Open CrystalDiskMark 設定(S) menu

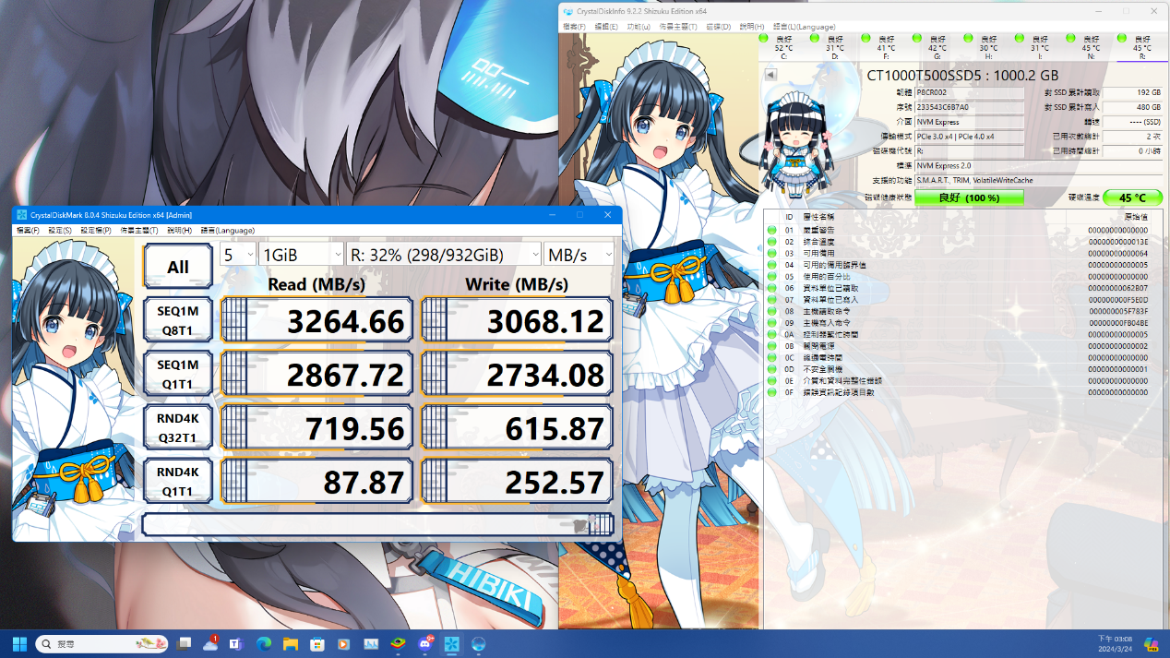(x=60, y=230)
